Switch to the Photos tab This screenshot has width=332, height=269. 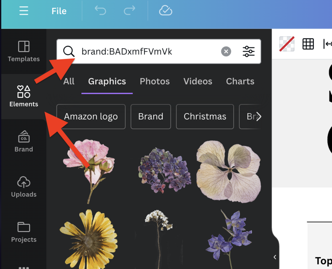point(154,81)
